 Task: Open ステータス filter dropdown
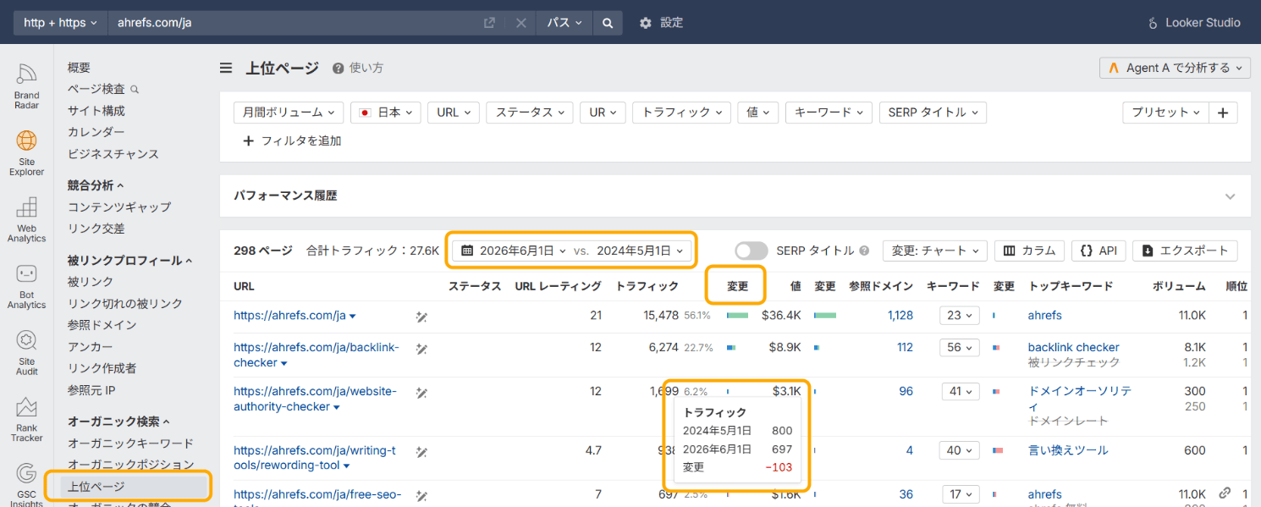pyautogui.click(x=530, y=113)
